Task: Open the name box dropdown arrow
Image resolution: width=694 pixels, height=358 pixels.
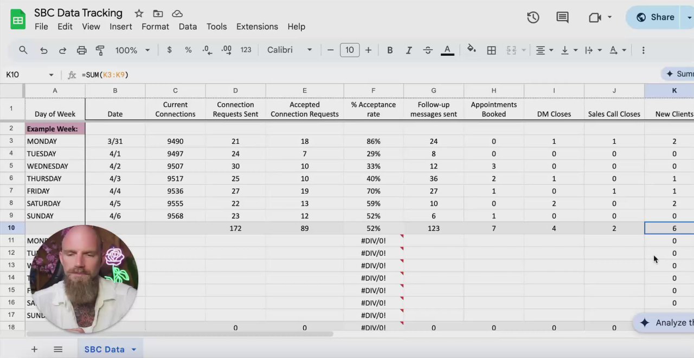Action: 51,75
